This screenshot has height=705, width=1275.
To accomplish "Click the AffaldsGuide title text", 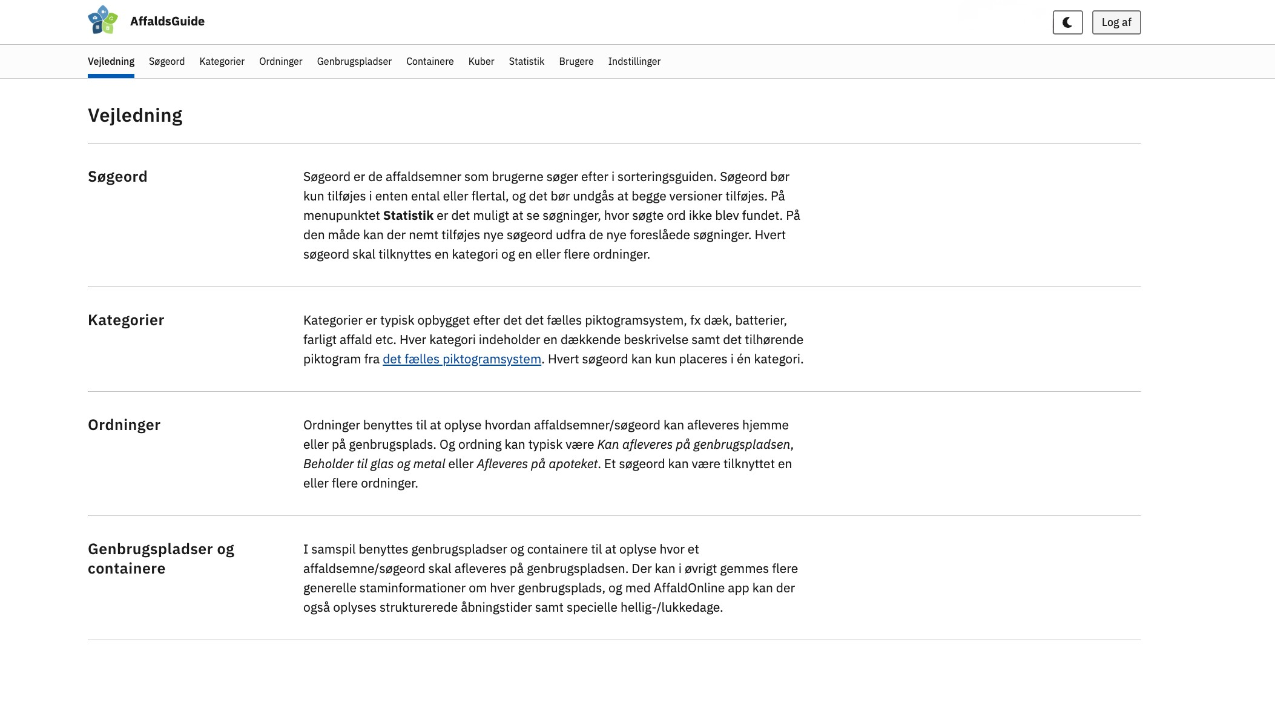I will click(167, 21).
